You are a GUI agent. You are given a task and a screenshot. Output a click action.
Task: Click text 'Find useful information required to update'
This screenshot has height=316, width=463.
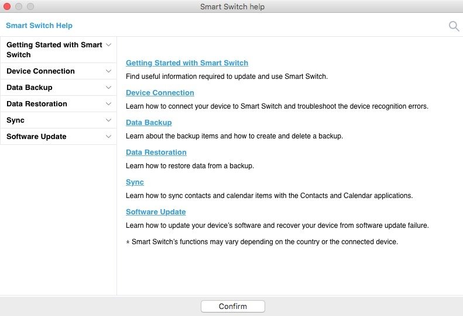[191, 77]
